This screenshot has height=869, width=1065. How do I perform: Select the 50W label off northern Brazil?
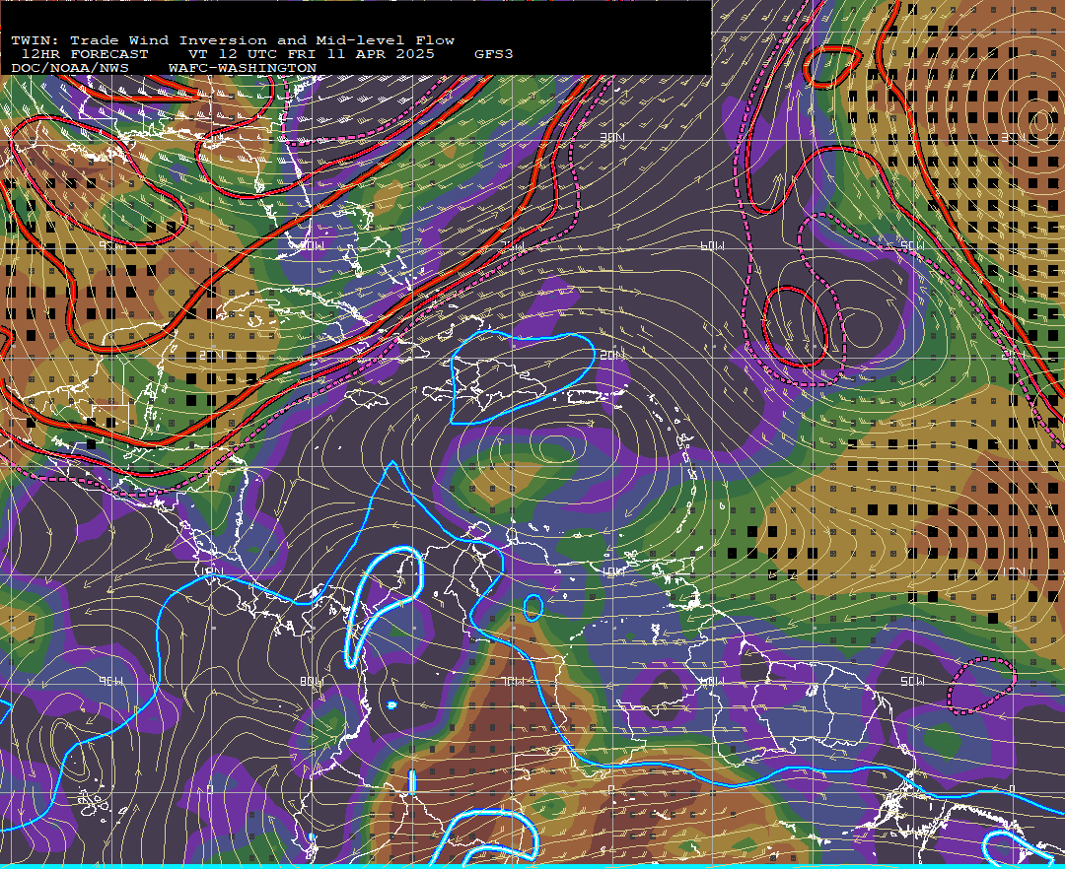point(912,681)
